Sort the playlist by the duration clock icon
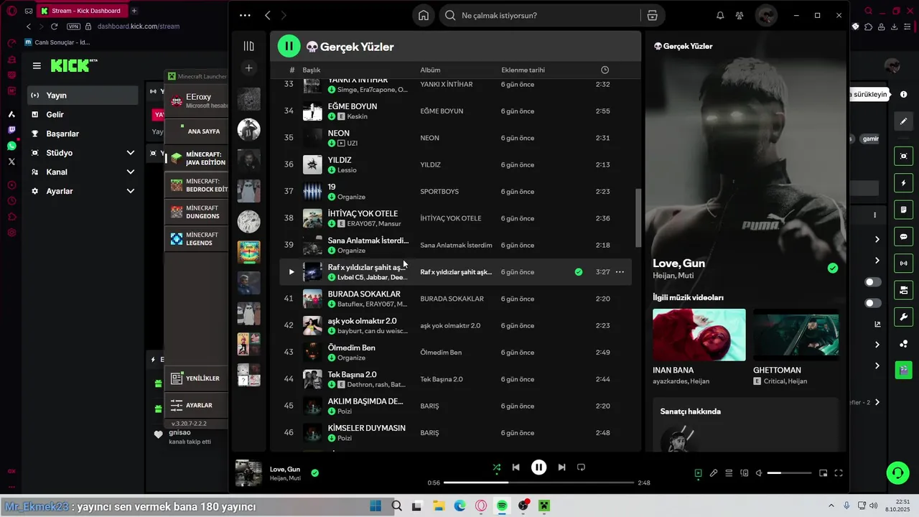The image size is (919, 517). pyautogui.click(x=605, y=70)
